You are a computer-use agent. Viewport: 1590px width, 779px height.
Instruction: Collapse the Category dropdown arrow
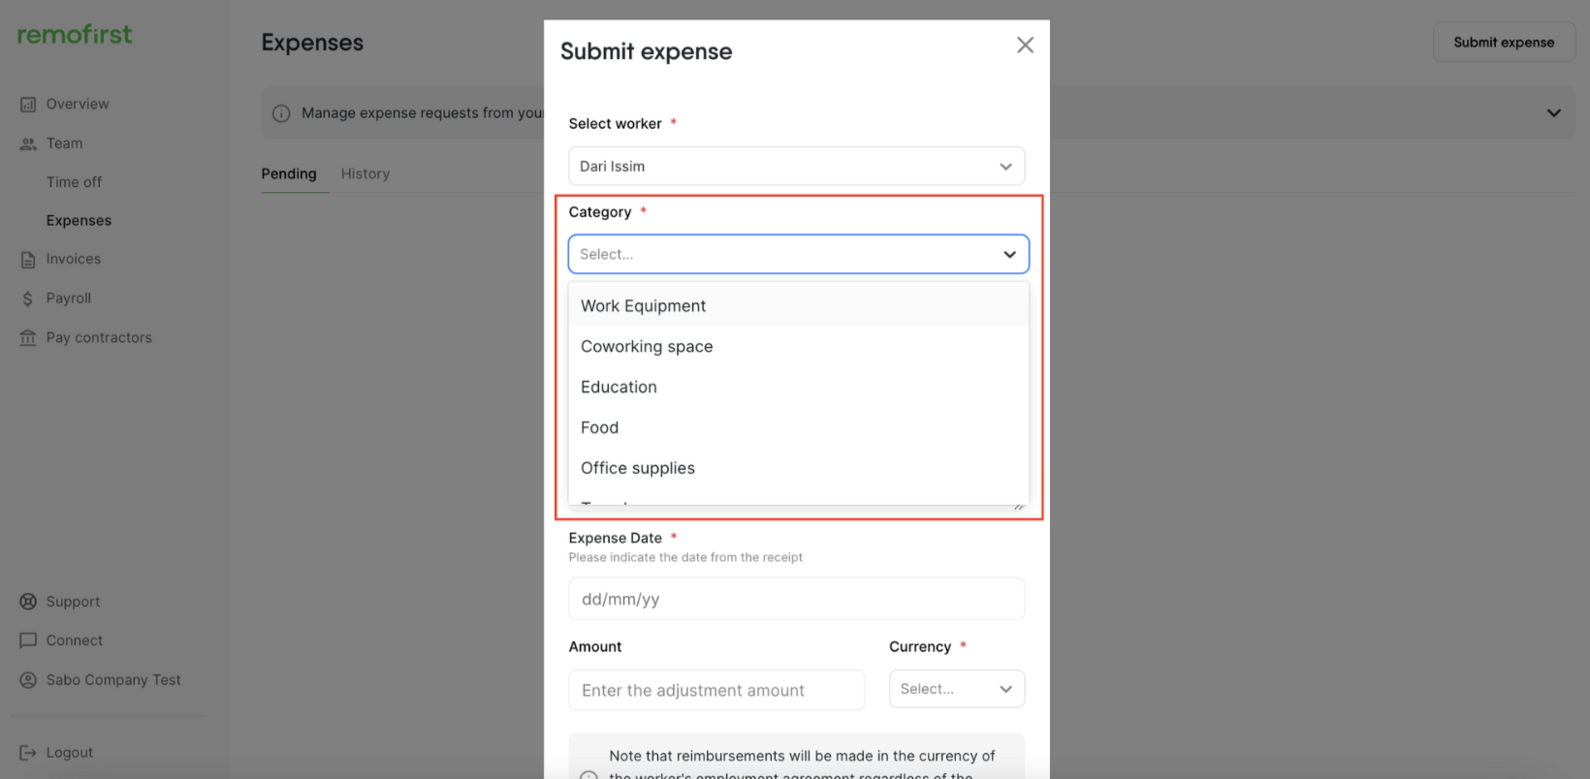tap(1009, 255)
